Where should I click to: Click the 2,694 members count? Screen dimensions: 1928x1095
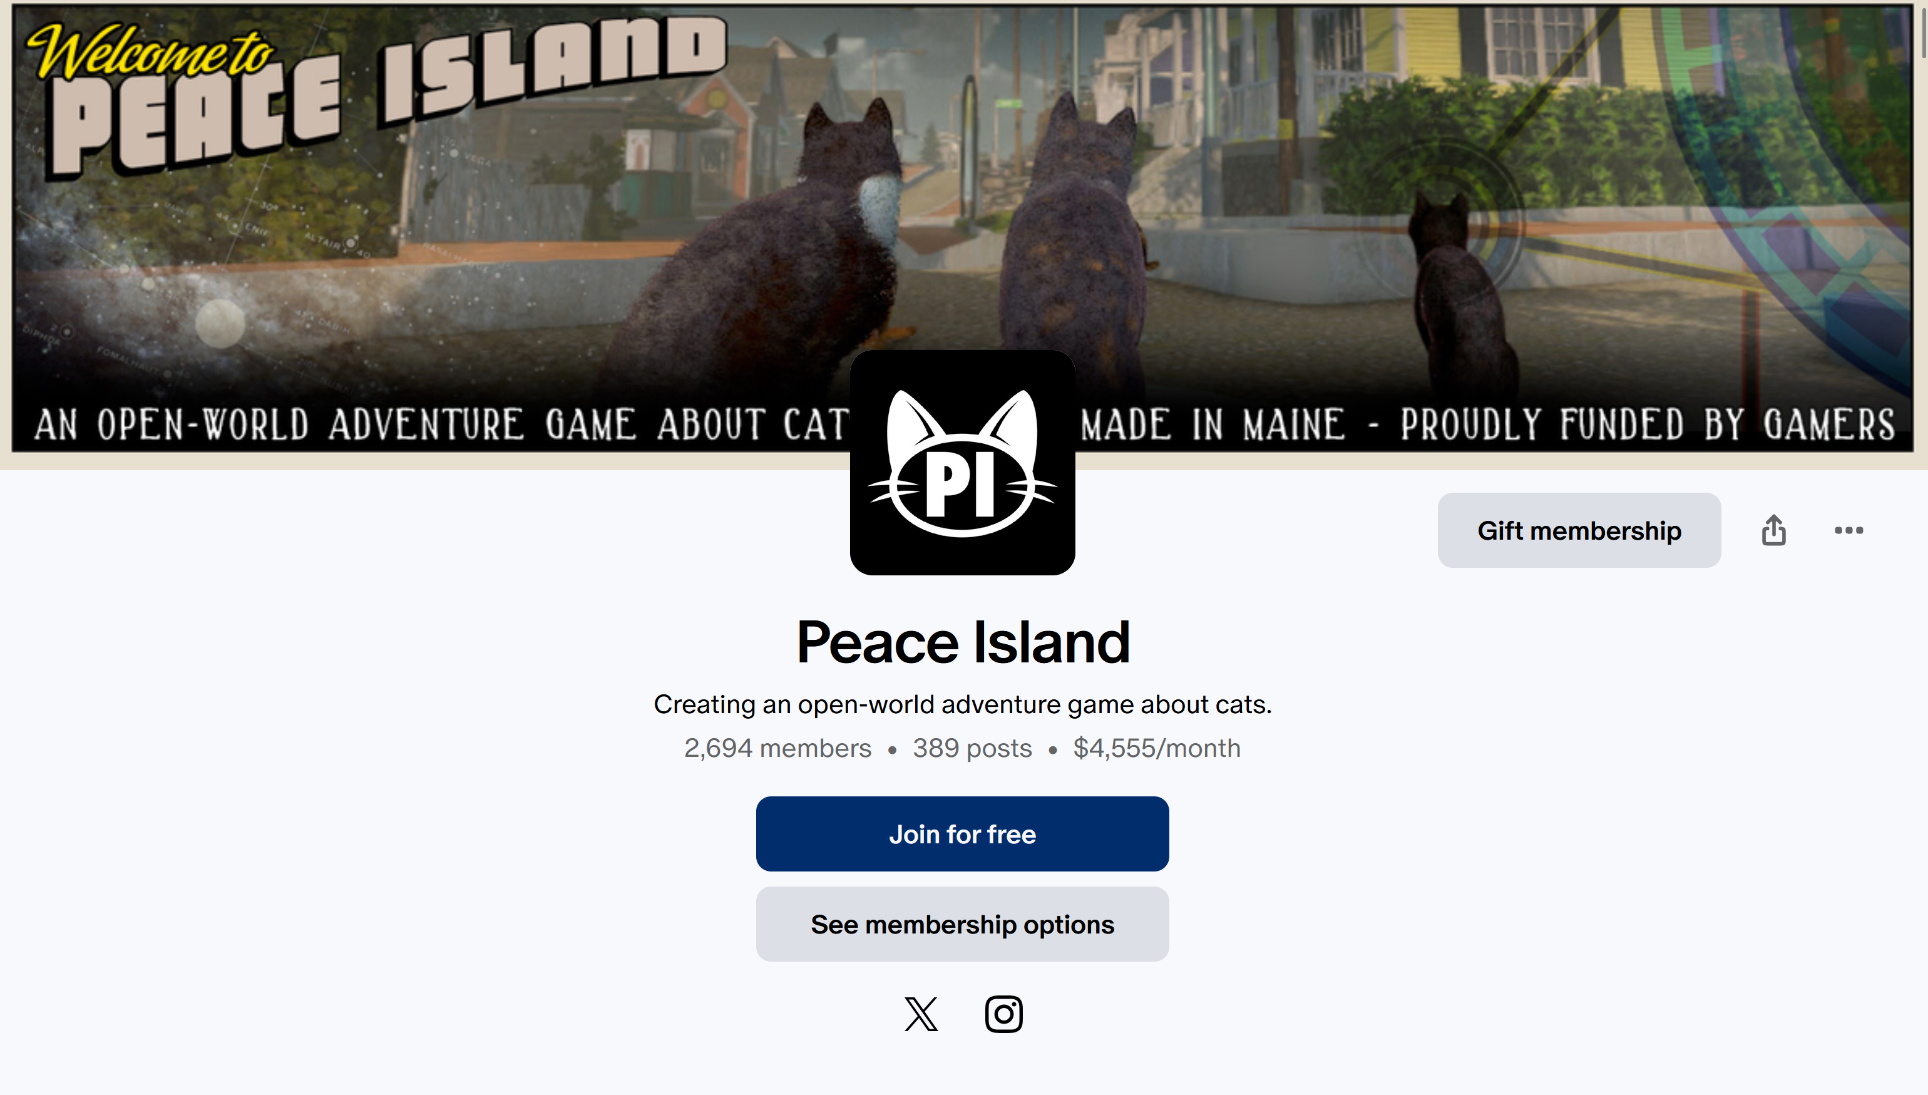[x=777, y=748]
